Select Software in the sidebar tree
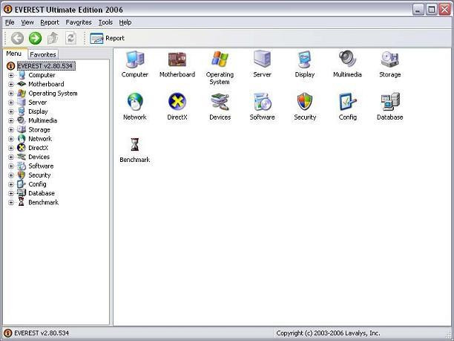The width and height of the screenshot is (454, 341). point(41,166)
